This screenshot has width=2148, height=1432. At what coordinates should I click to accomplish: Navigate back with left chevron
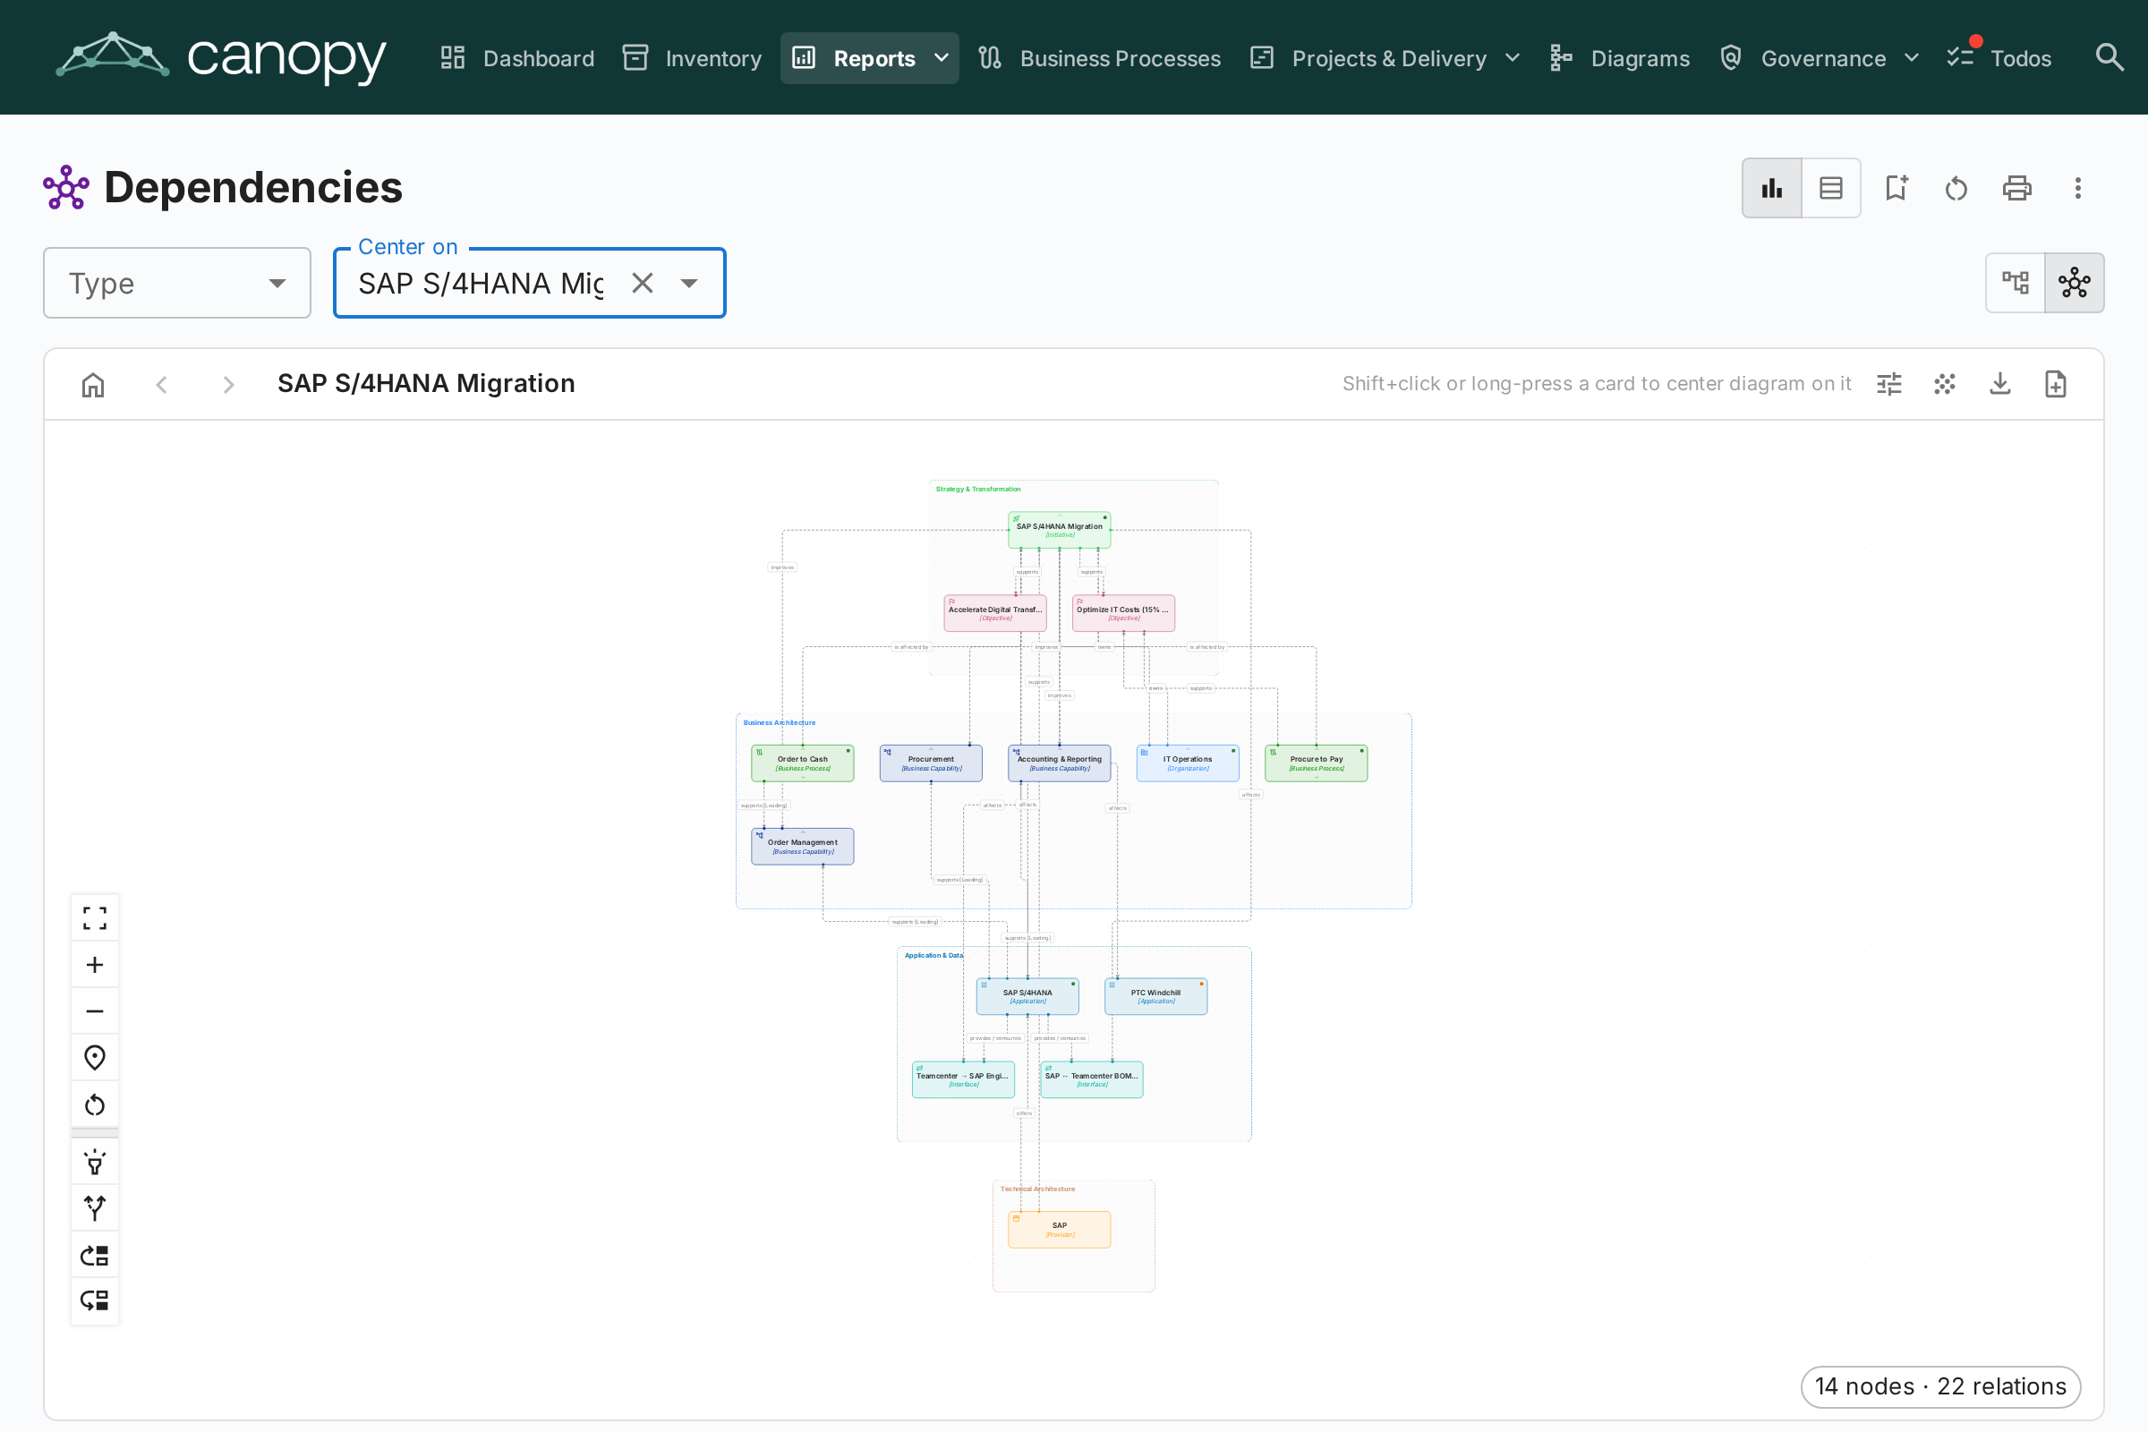click(x=162, y=385)
